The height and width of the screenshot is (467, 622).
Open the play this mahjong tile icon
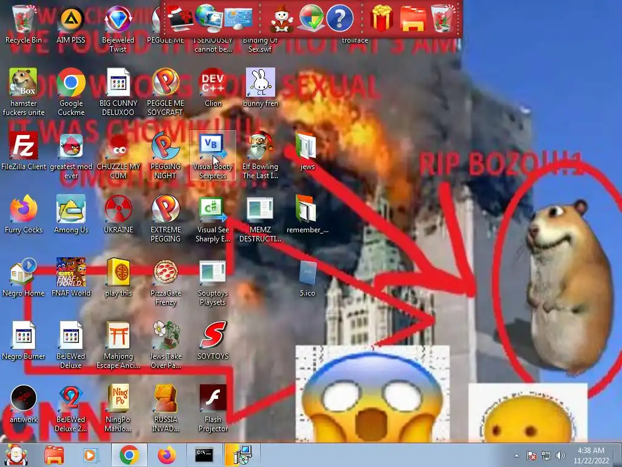pos(118,277)
